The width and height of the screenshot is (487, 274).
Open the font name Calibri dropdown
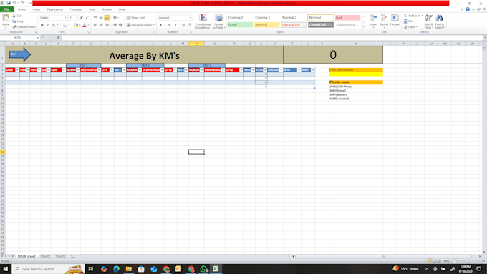66,18
